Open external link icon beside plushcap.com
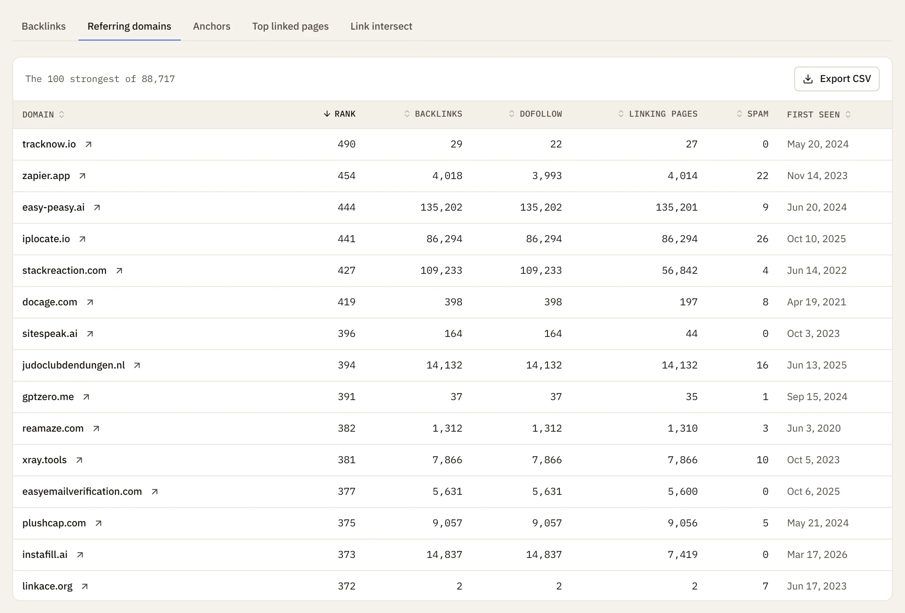905x613 pixels. [x=99, y=523]
